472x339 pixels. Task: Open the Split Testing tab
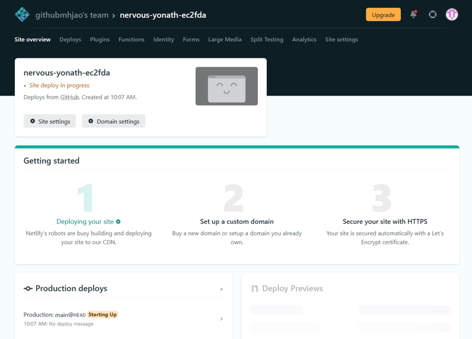pos(267,39)
